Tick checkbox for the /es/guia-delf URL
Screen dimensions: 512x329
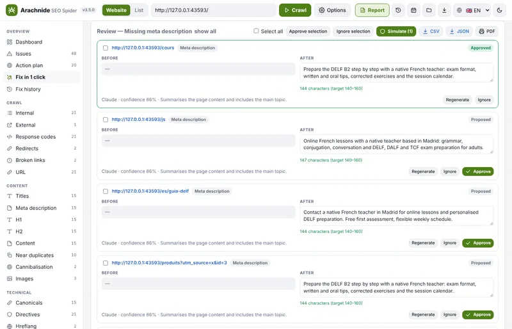click(x=106, y=191)
